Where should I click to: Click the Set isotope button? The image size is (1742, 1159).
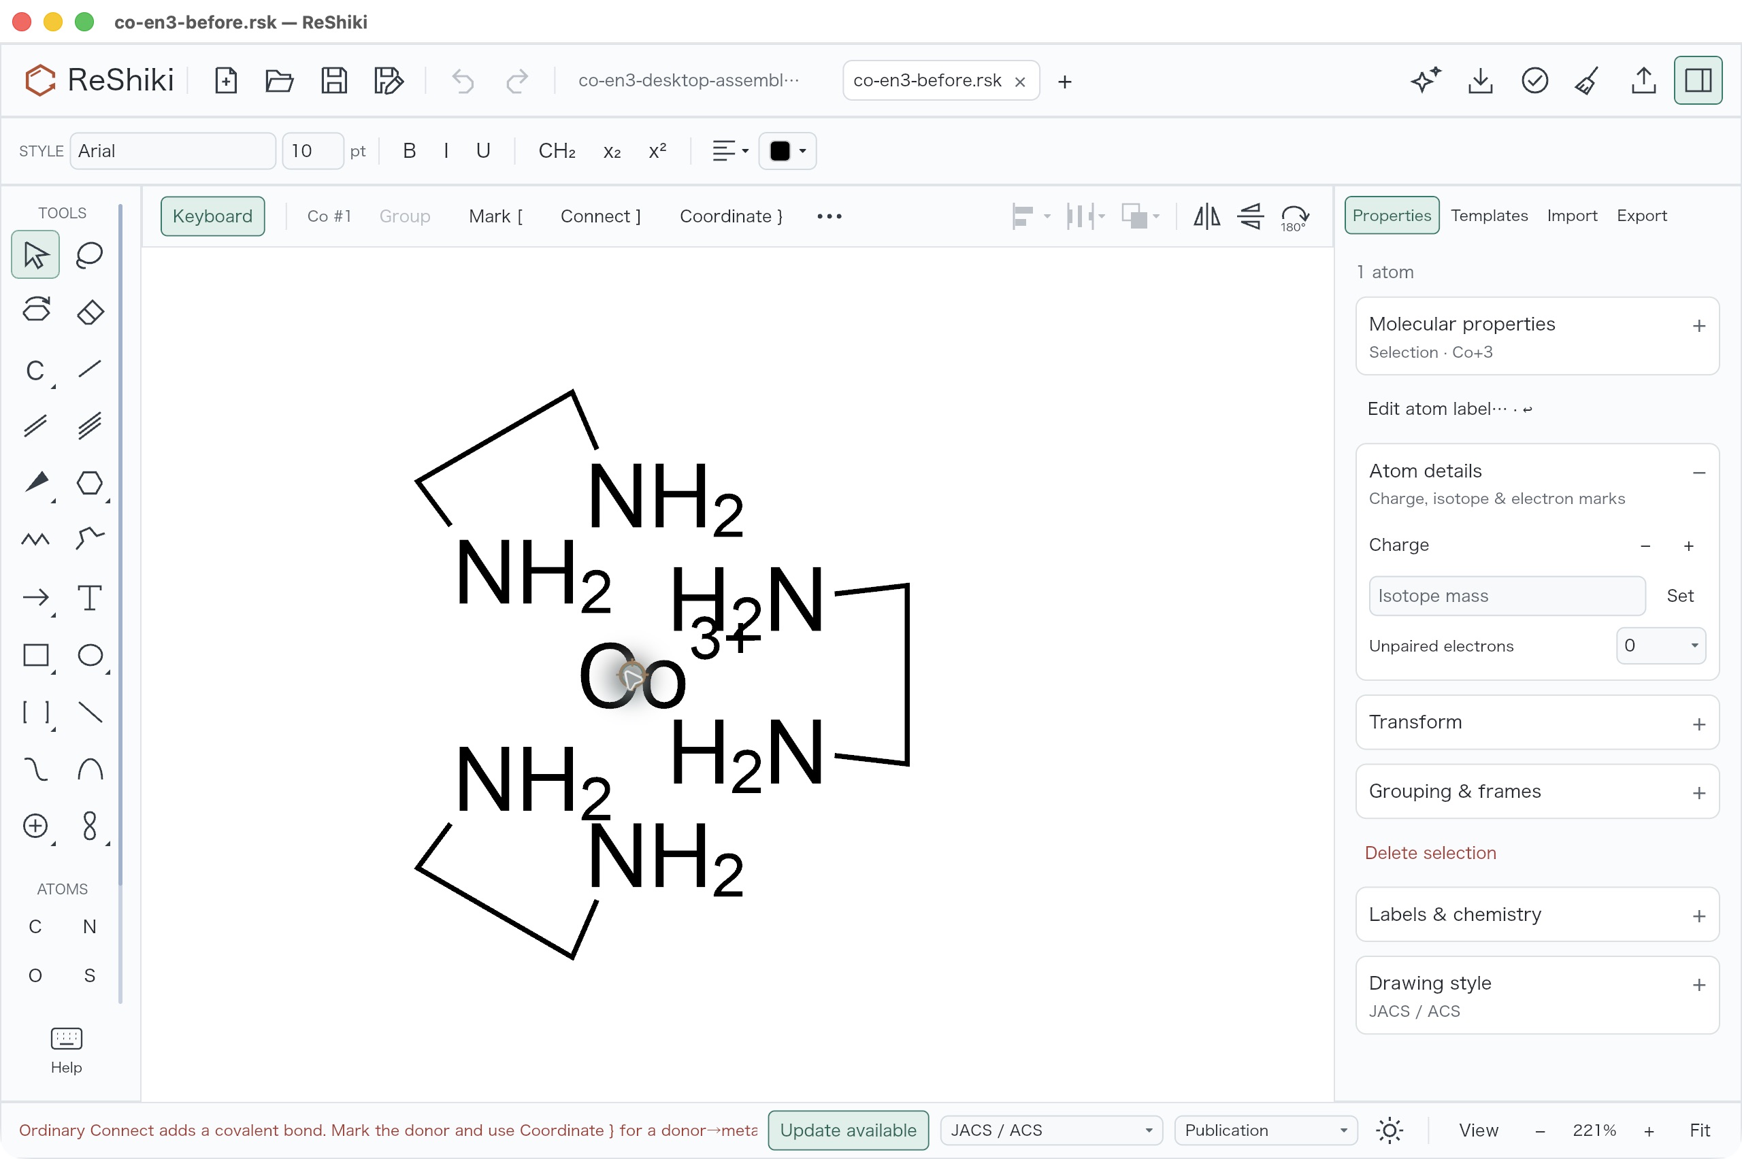pos(1679,596)
